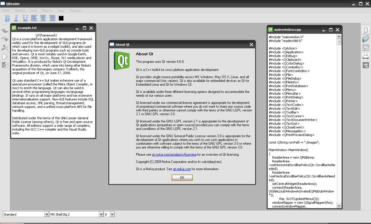The image size is (371, 224).
Task: Click the Qt icon in example.txt title bar
Action: point(14,28)
